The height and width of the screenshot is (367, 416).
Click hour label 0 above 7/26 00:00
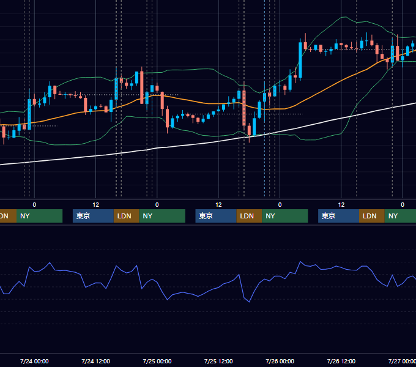[280, 205]
